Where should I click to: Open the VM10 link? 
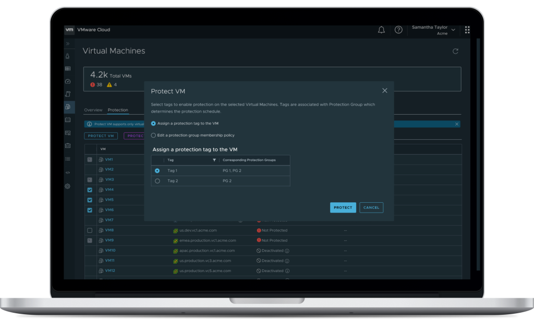(111, 250)
